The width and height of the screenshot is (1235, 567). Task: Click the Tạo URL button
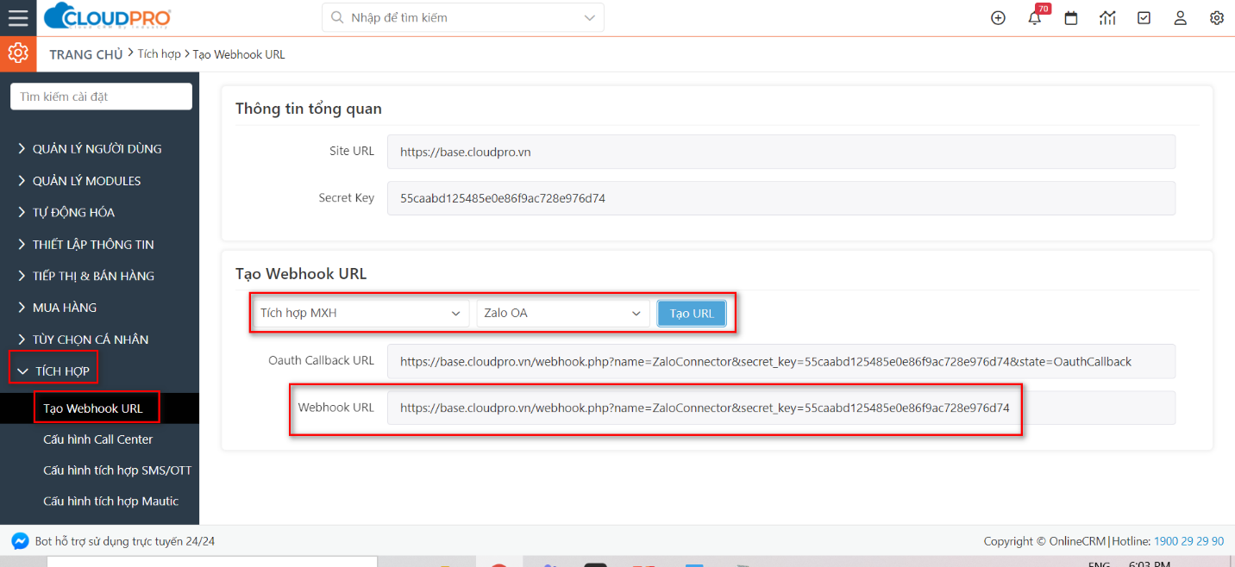[692, 314]
